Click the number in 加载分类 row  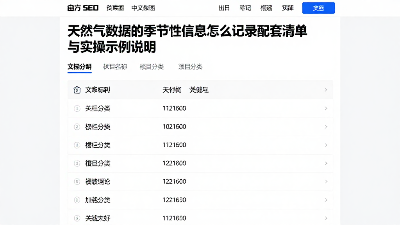pos(174,200)
